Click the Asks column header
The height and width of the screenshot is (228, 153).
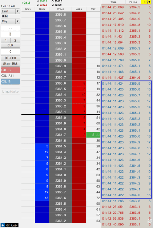coord(79,9)
